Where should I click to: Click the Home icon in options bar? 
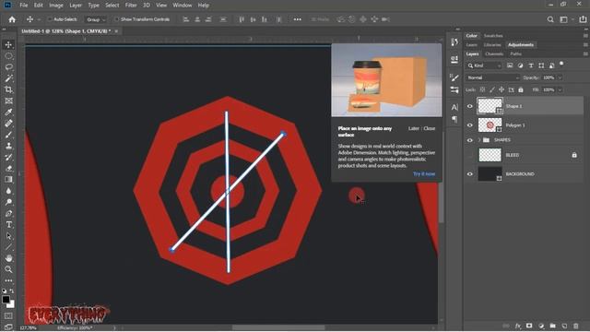coord(12,19)
